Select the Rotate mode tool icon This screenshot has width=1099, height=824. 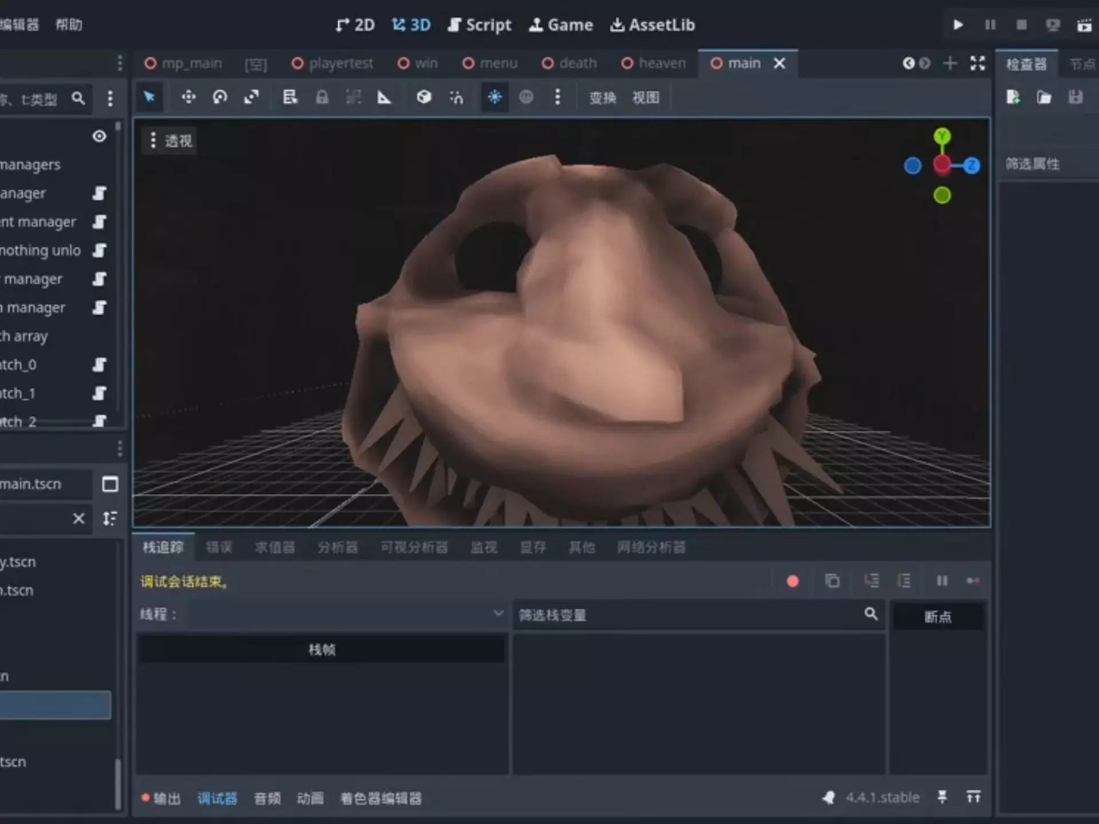pyautogui.click(x=220, y=97)
